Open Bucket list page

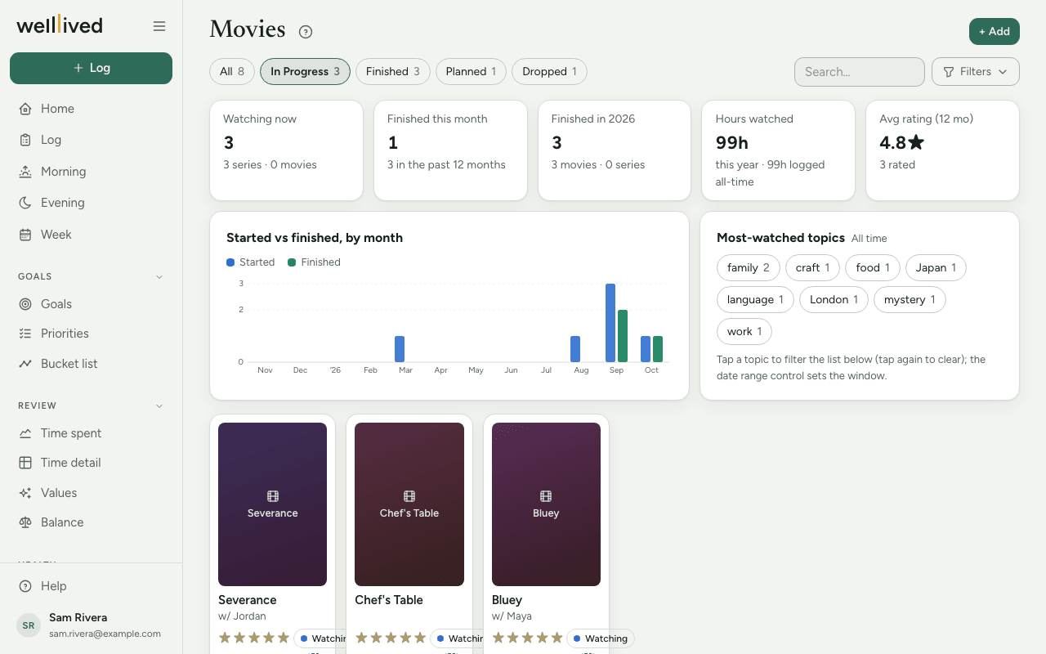[x=91, y=364]
